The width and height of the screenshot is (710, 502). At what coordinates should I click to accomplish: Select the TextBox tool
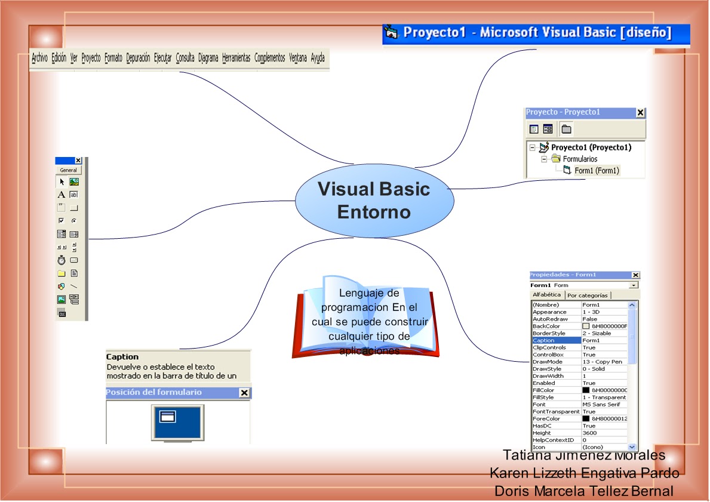75,195
